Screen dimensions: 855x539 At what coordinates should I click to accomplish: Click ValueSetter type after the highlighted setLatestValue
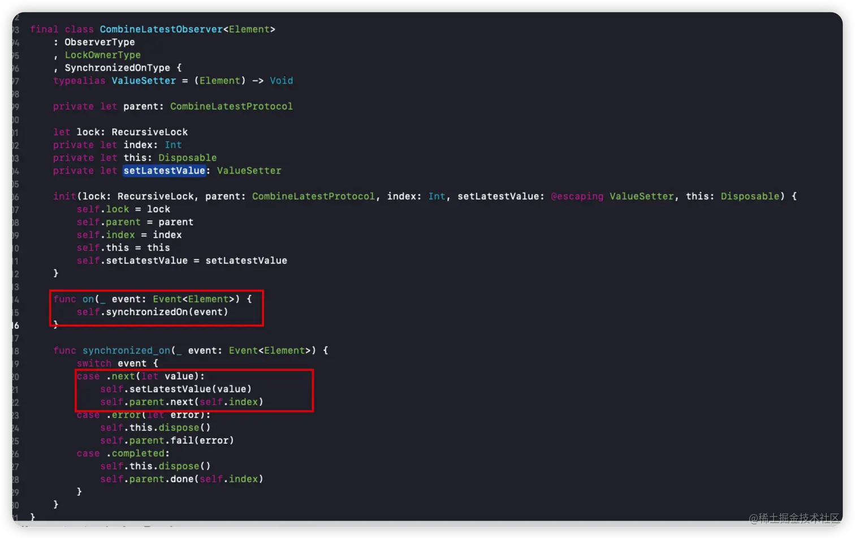[249, 171]
